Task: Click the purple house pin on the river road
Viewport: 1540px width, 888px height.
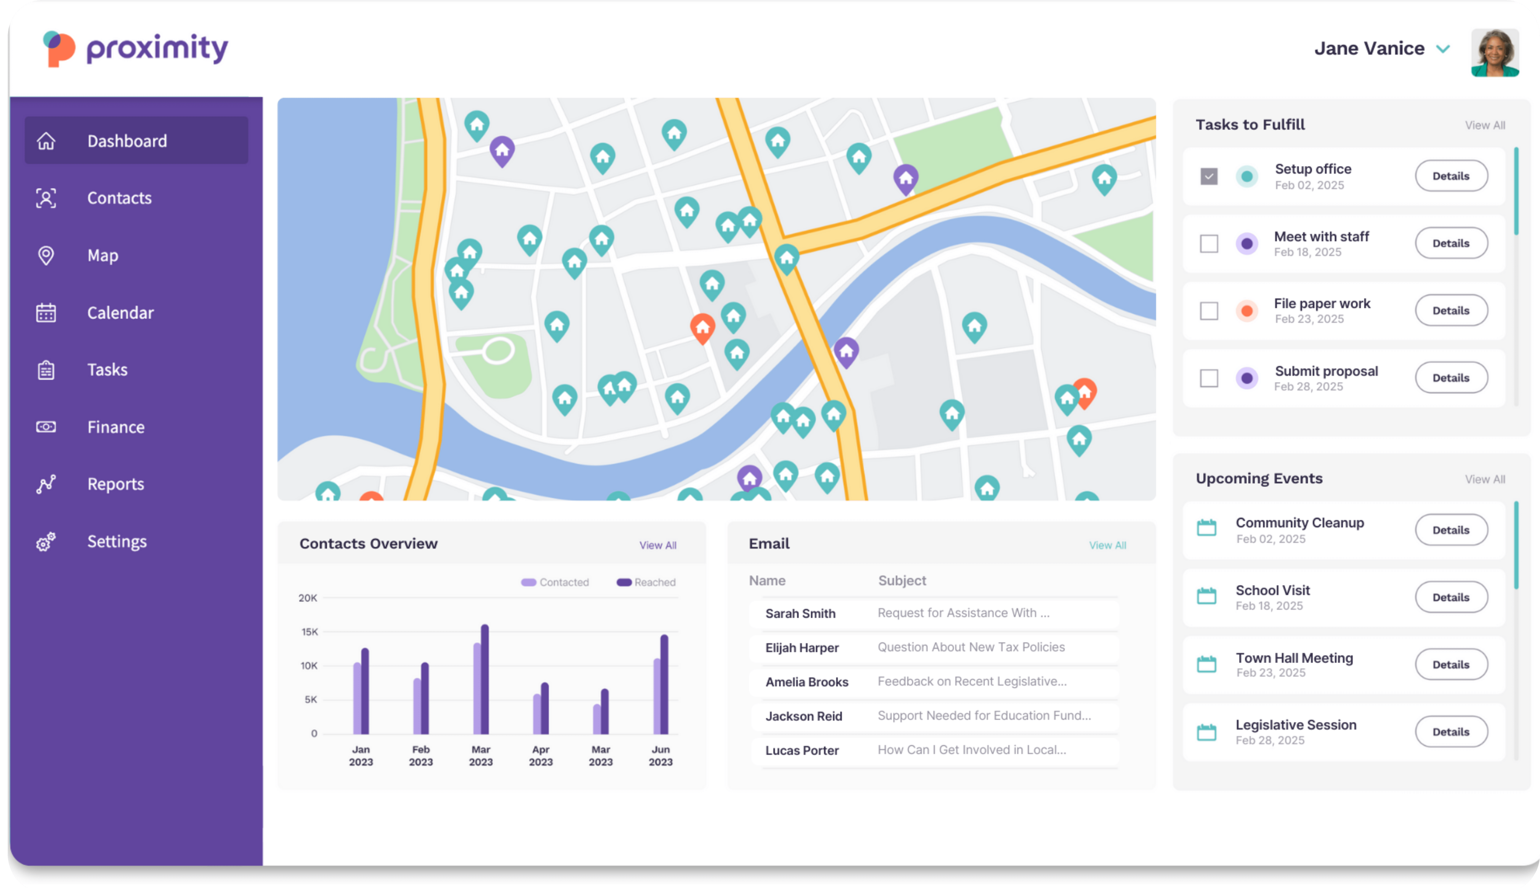Action: (x=846, y=352)
